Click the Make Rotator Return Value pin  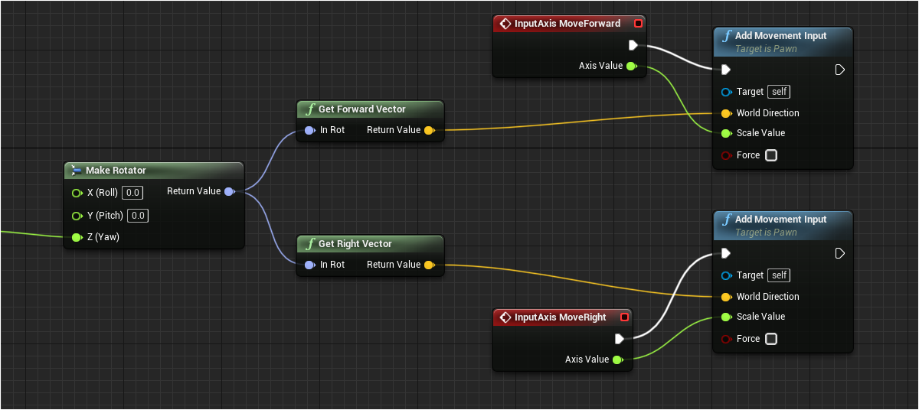pyautogui.click(x=229, y=192)
